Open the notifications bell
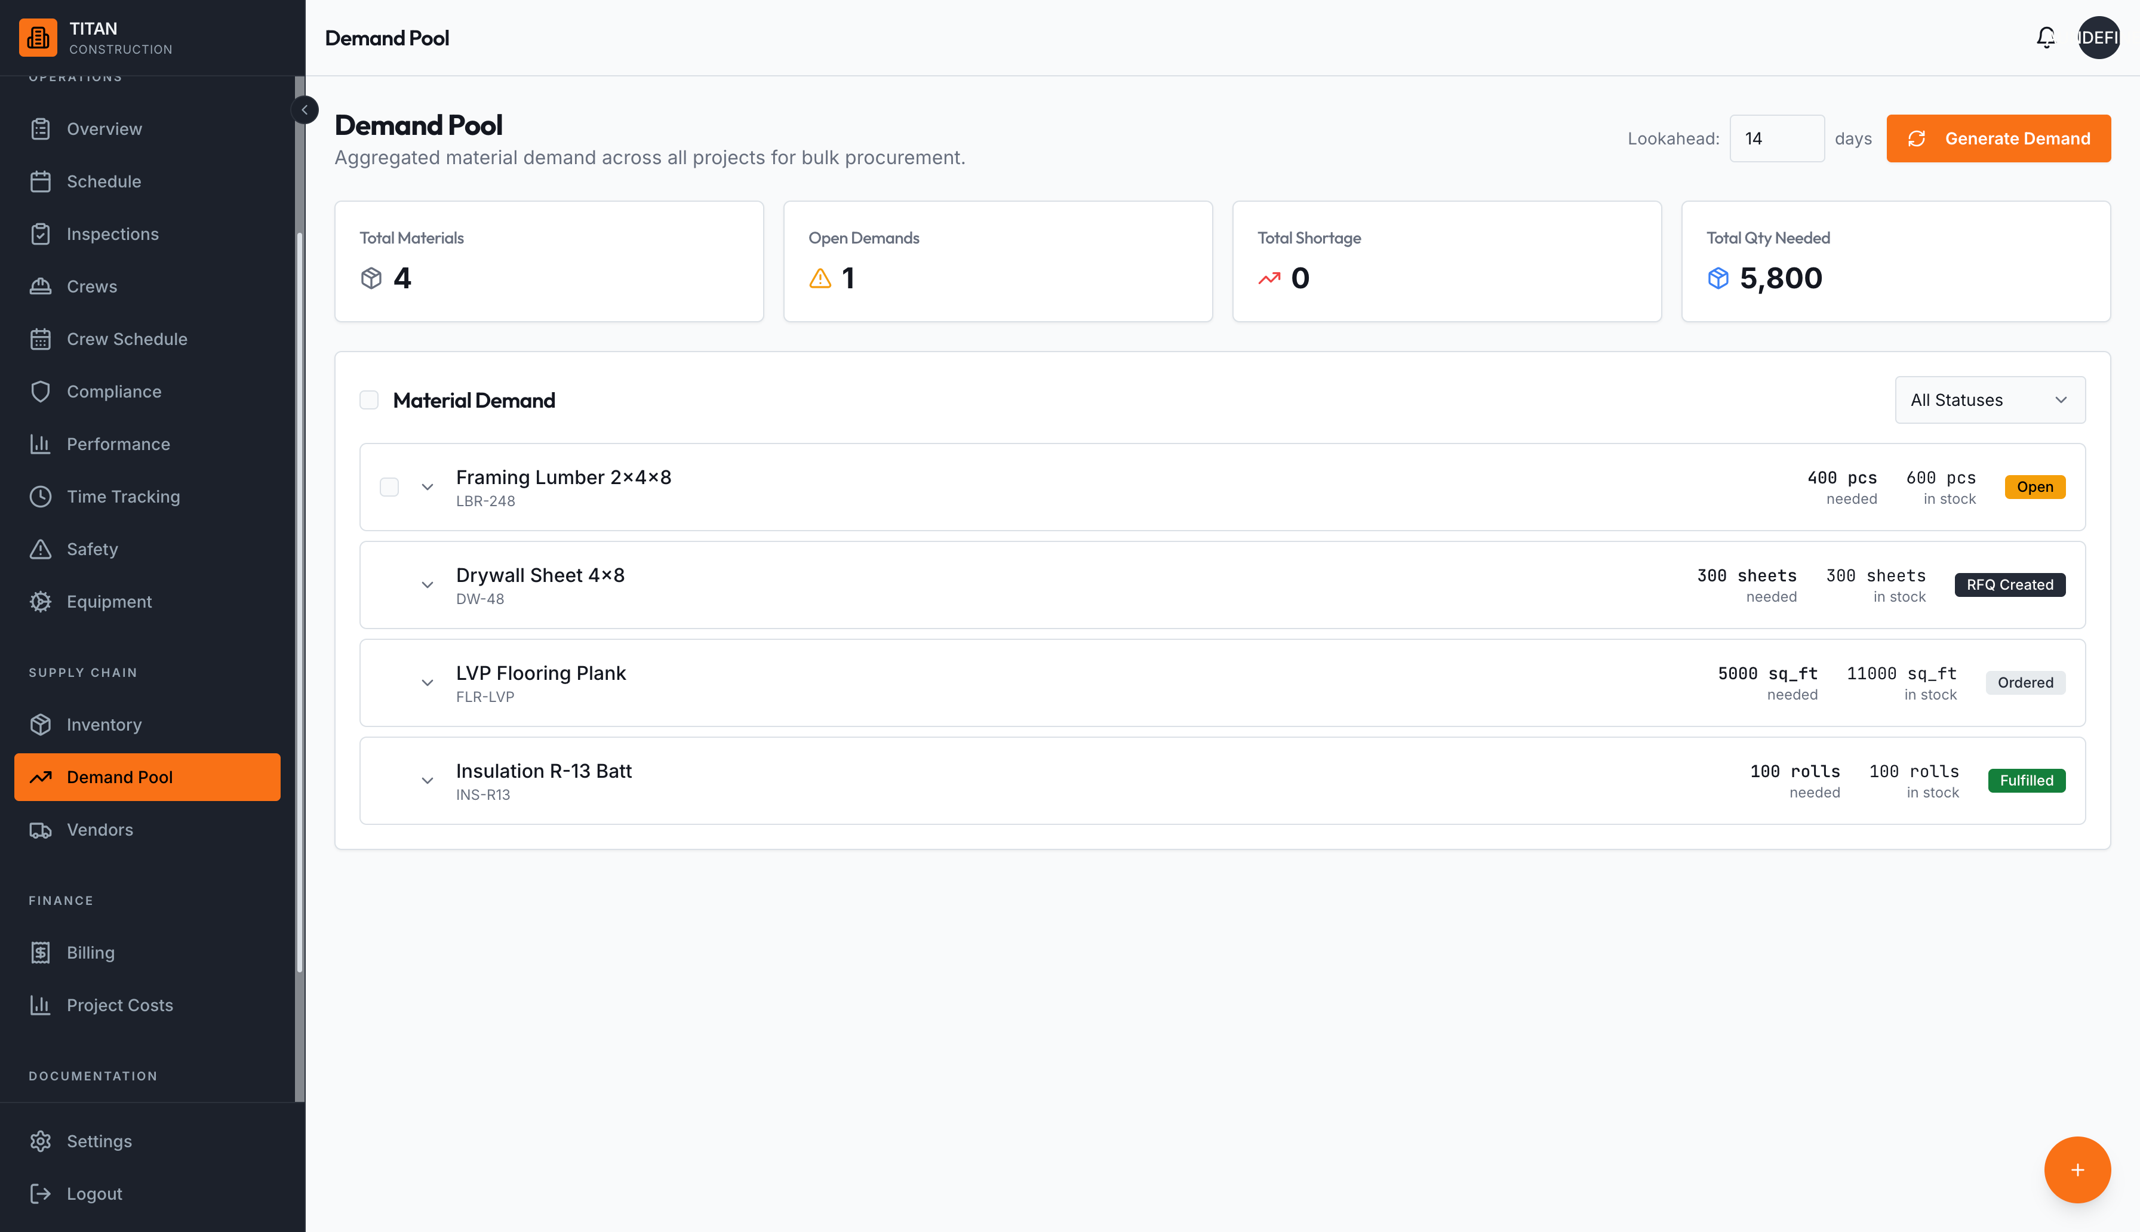 pos(2045,38)
